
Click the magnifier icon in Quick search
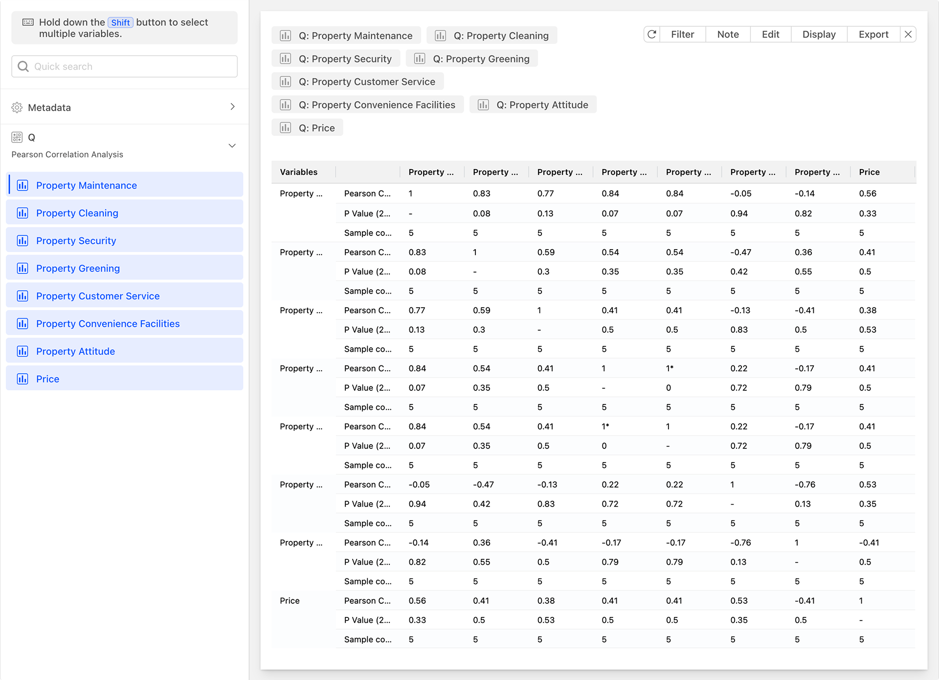tap(23, 66)
